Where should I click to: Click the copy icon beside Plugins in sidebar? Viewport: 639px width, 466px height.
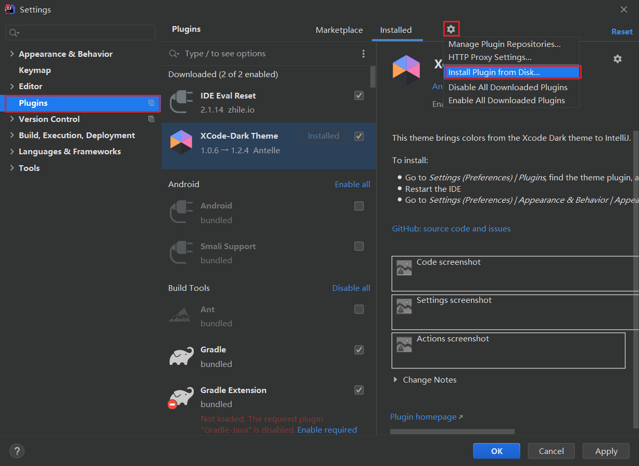coord(151,103)
